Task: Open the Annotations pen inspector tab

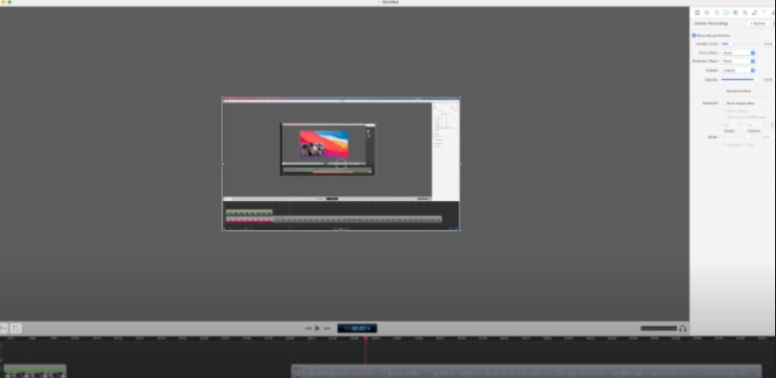Action: (x=755, y=13)
